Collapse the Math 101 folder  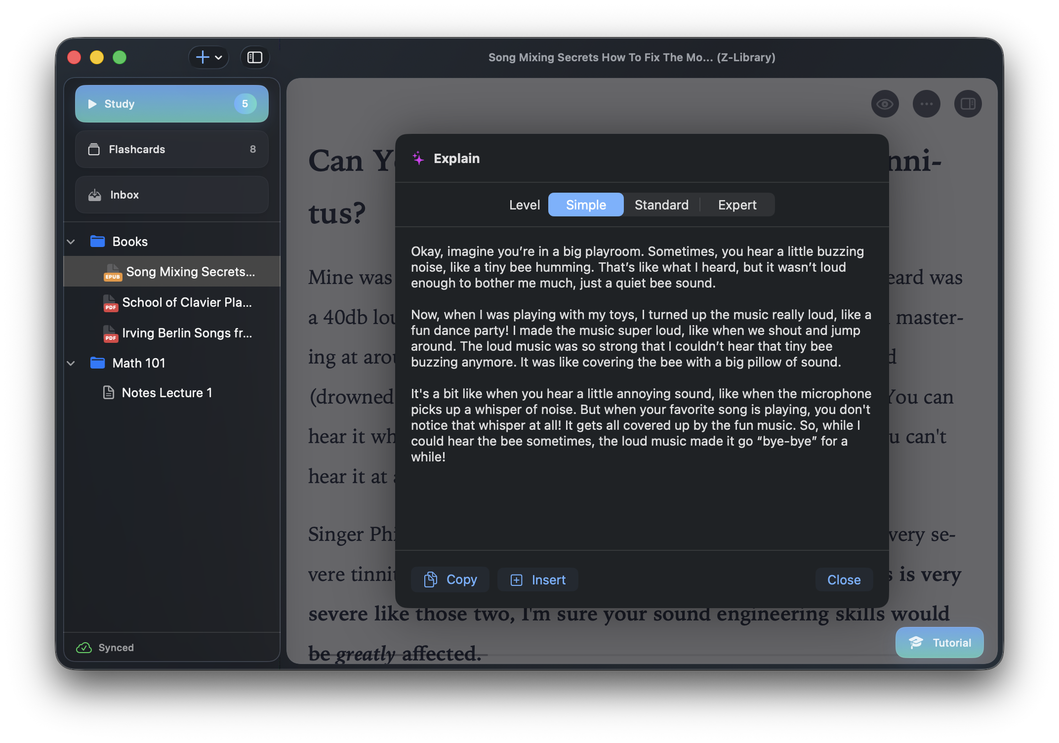pos(71,363)
